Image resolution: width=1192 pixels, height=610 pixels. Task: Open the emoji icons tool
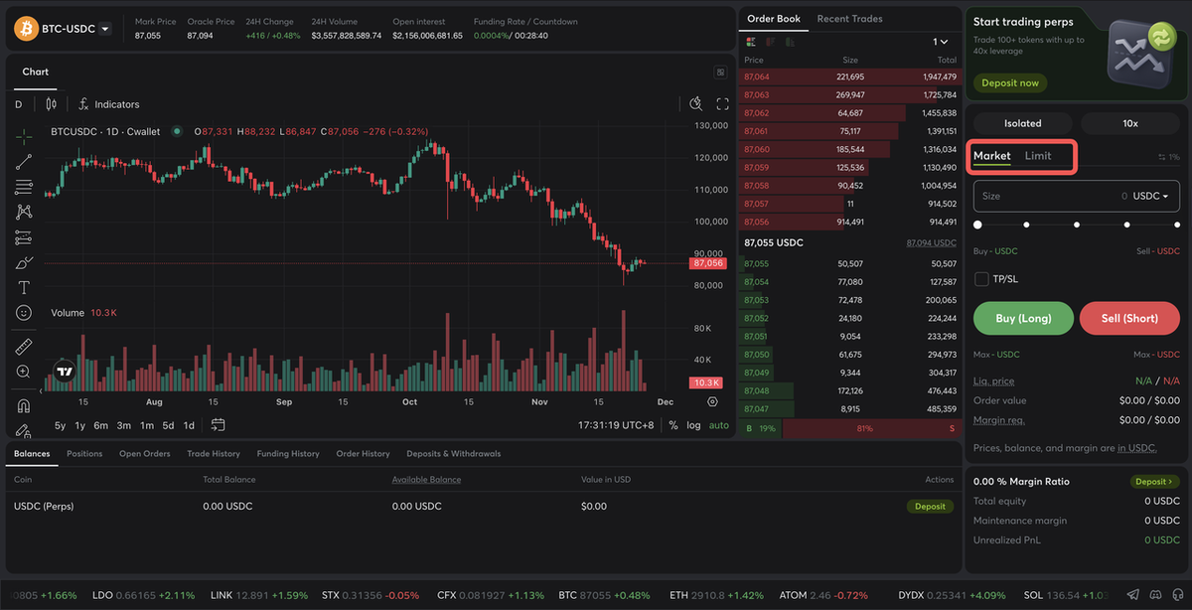coord(24,313)
